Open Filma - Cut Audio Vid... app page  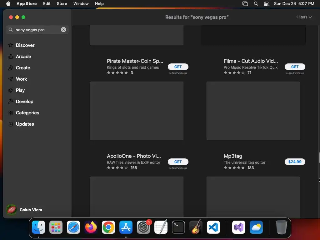(x=251, y=61)
